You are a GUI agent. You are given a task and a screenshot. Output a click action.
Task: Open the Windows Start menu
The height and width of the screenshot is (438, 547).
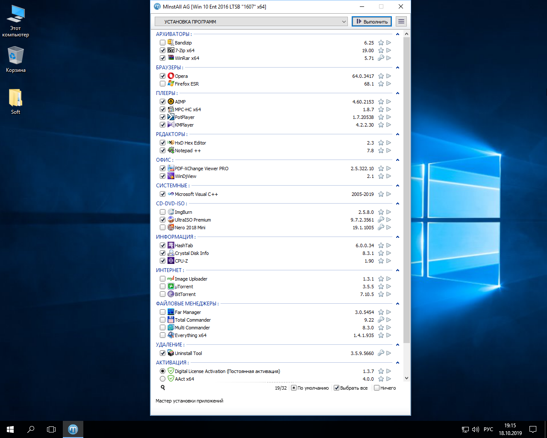pos(10,429)
